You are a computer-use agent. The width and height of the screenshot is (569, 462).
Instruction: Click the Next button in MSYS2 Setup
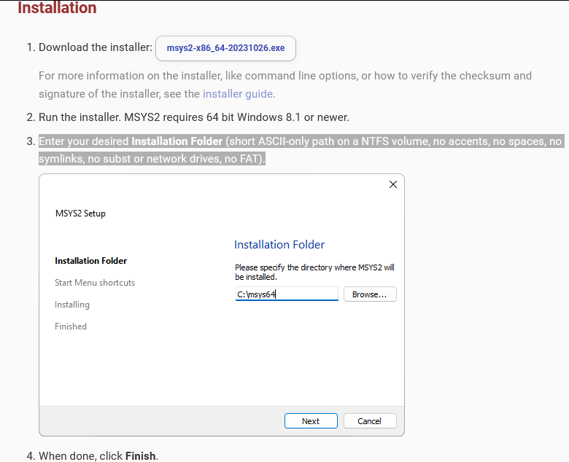coord(311,421)
